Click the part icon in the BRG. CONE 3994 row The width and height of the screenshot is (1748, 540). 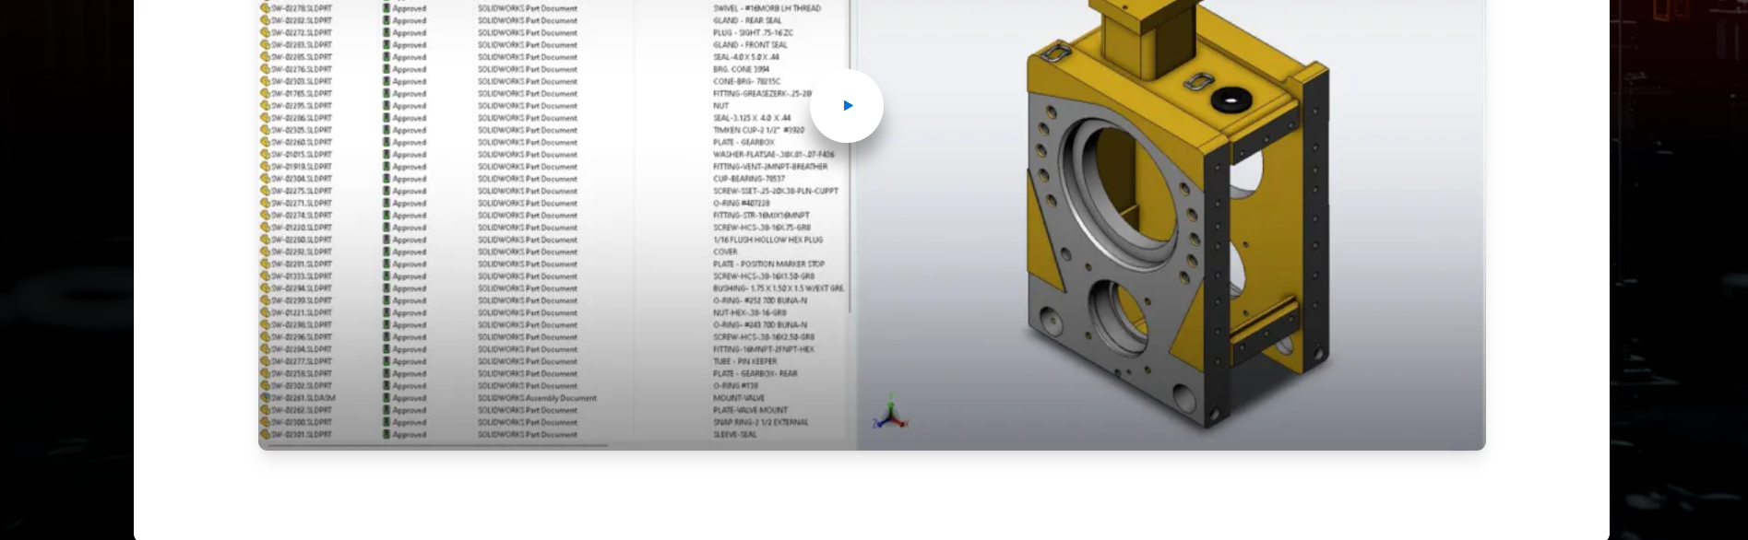[266, 69]
